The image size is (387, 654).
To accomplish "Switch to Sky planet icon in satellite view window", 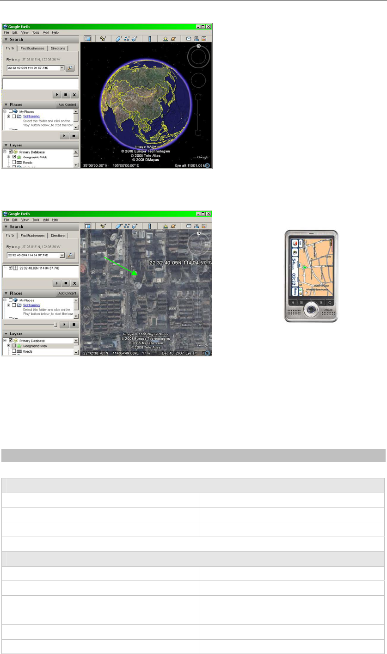I will point(173,226).
